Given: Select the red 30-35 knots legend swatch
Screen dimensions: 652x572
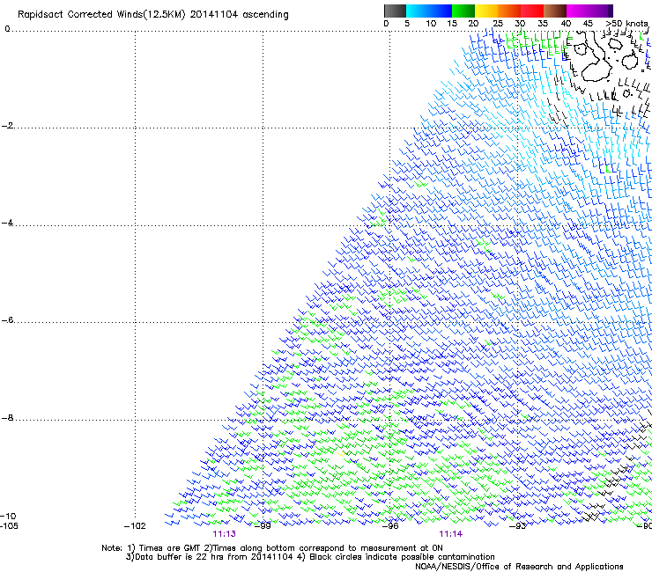Looking at the screenshot, I should click(x=532, y=11).
